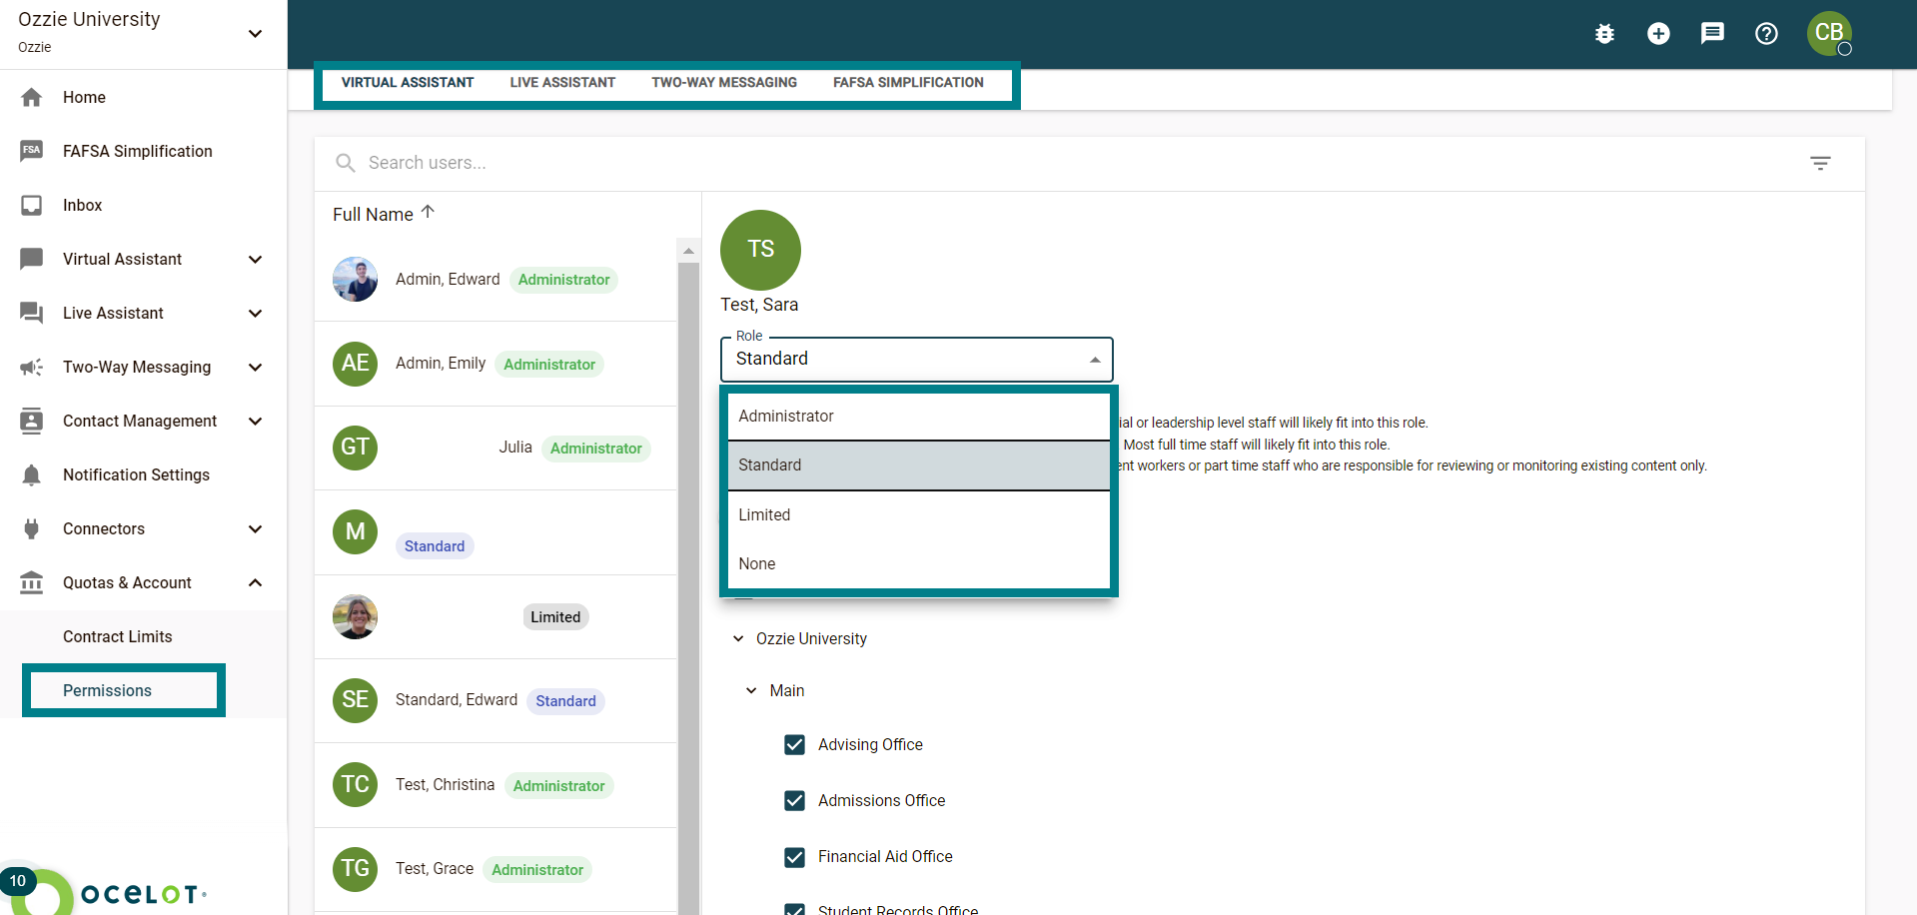This screenshot has width=1917, height=915.
Task: Select the SE avatar for Edward Standard
Action: (x=355, y=699)
